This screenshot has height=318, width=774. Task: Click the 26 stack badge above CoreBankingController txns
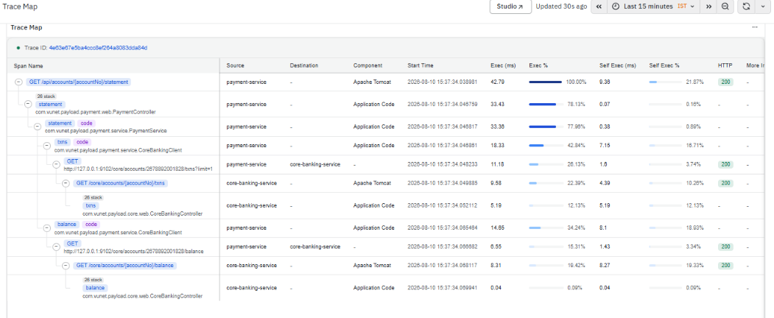pyautogui.click(x=92, y=197)
